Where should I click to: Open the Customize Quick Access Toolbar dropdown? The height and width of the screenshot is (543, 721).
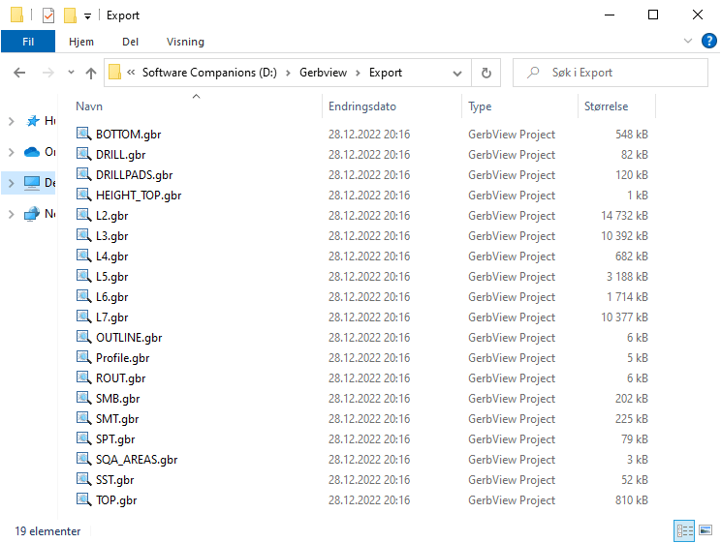87,16
